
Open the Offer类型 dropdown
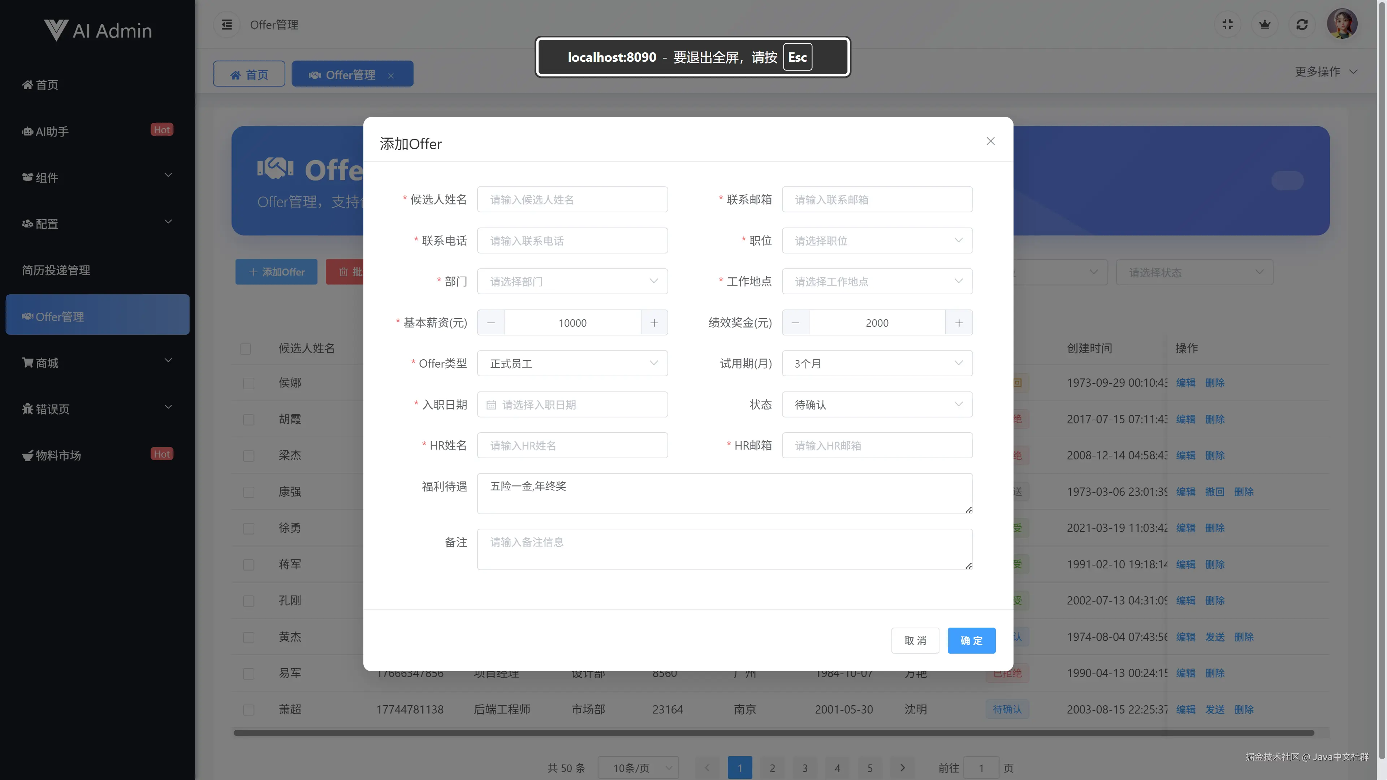572,364
